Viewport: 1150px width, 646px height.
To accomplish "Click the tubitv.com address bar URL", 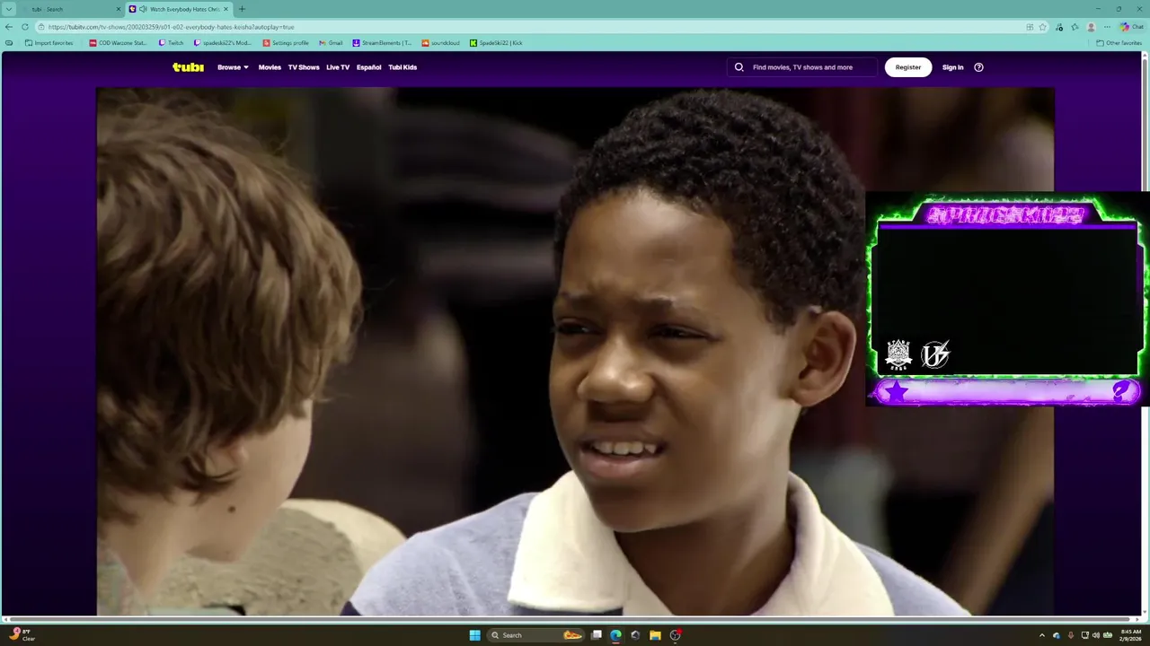I will (x=171, y=27).
